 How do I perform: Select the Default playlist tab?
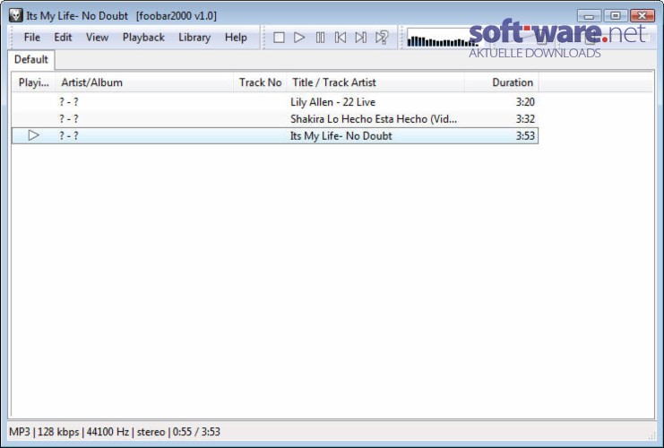pos(30,59)
